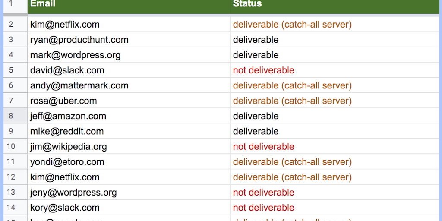Click the ryan@producthunt.com email cell
Viewport: 442px width, 221px height.
pyautogui.click(x=129, y=39)
